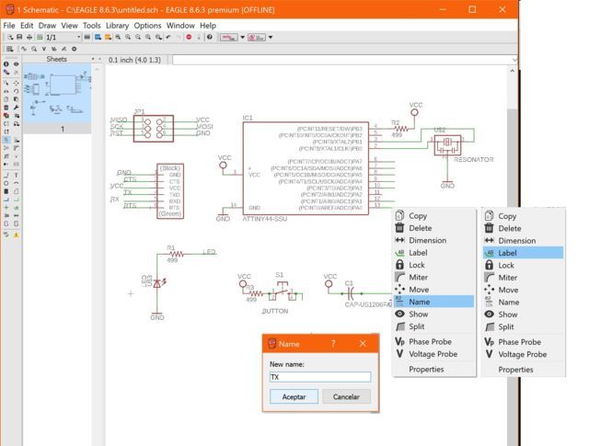Open the sheet selector 1/1 dropdown
This screenshot has width=589, height=446.
coord(63,37)
